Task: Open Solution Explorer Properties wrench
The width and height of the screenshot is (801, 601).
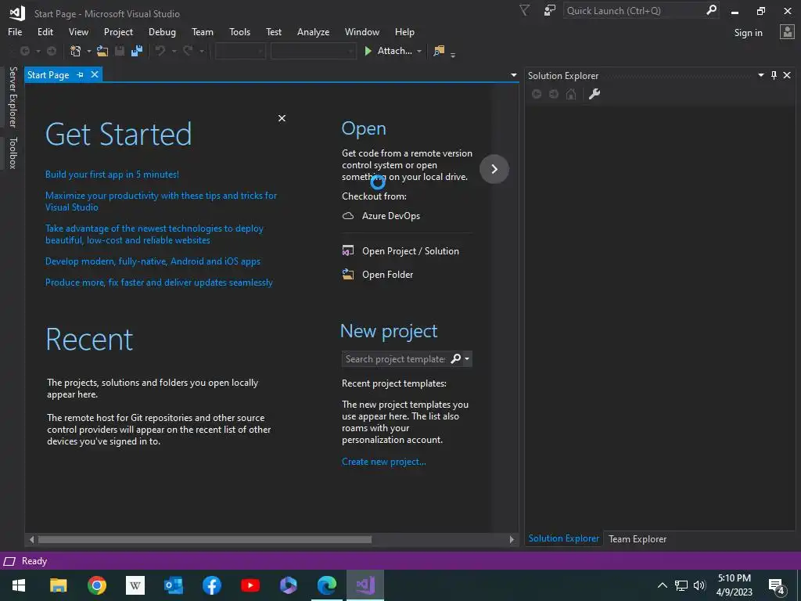Action: click(594, 94)
